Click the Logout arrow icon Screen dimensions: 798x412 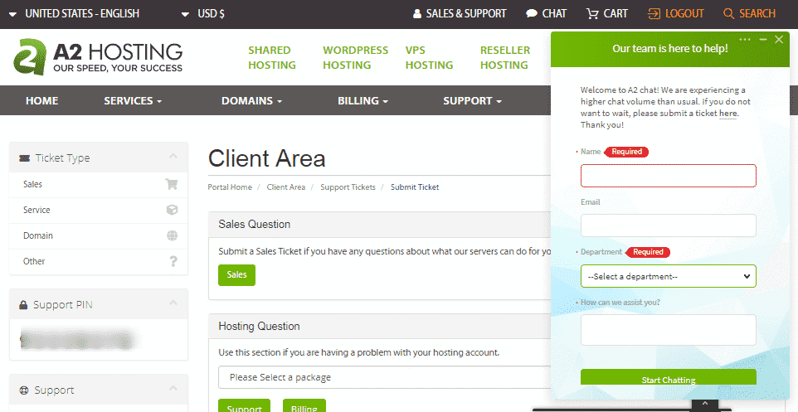pos(654,14)
